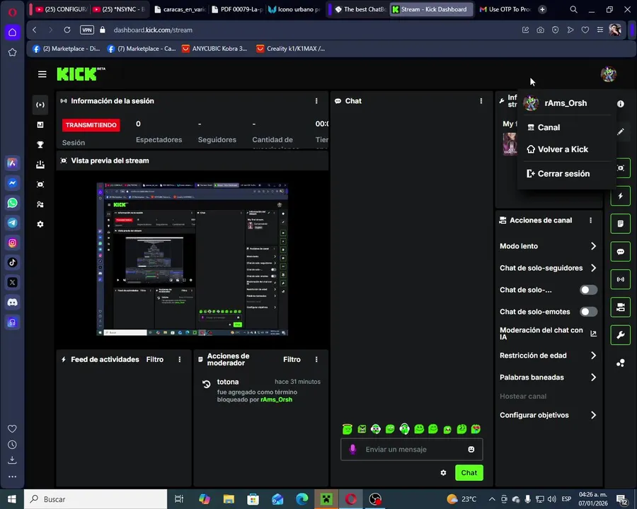Image resolution: width=637 pixels, height=509 pixels.
Task: Switch to Use OTP To Proc Gmail tab
Action: [505, 9]
